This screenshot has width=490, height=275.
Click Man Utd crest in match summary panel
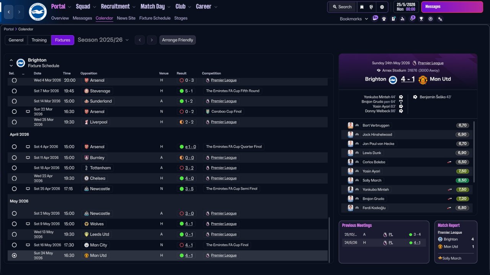coord(423,79)
